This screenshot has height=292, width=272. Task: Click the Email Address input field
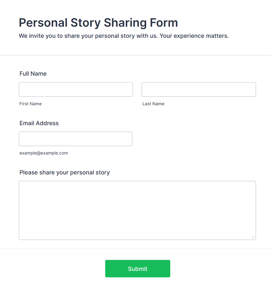coord(75,139)
